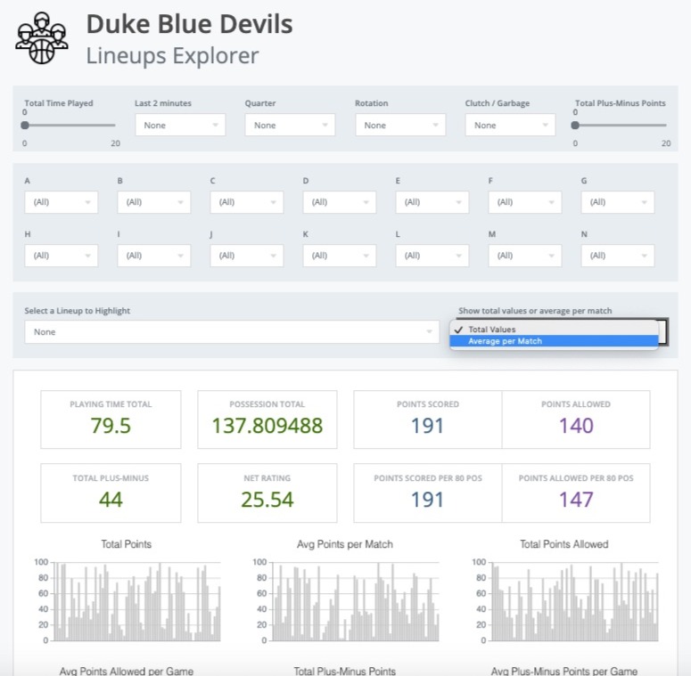Expand player G filter dropdown
The width and height of the screenshot is (691, 676).
617,202
